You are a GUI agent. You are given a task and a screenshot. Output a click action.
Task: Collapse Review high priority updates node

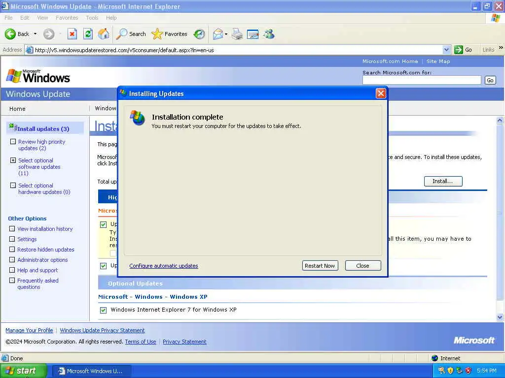point(13,141)
